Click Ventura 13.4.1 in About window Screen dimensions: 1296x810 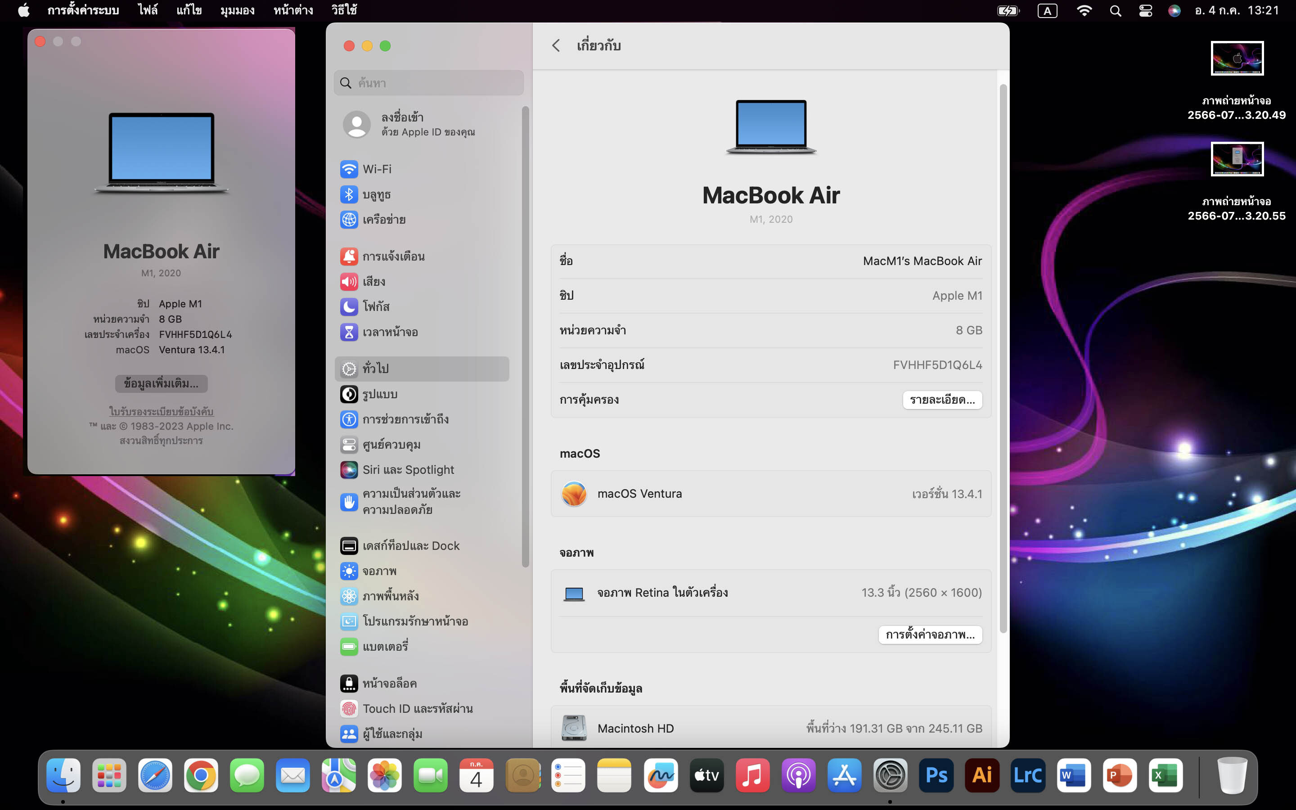(192, 350)
